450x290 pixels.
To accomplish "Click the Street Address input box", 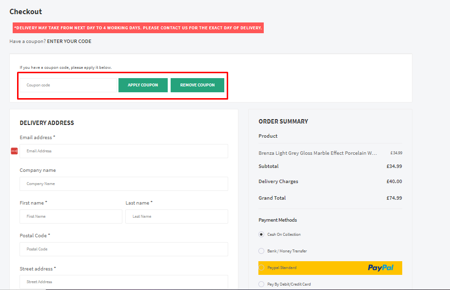I will (x=124, y=282).
